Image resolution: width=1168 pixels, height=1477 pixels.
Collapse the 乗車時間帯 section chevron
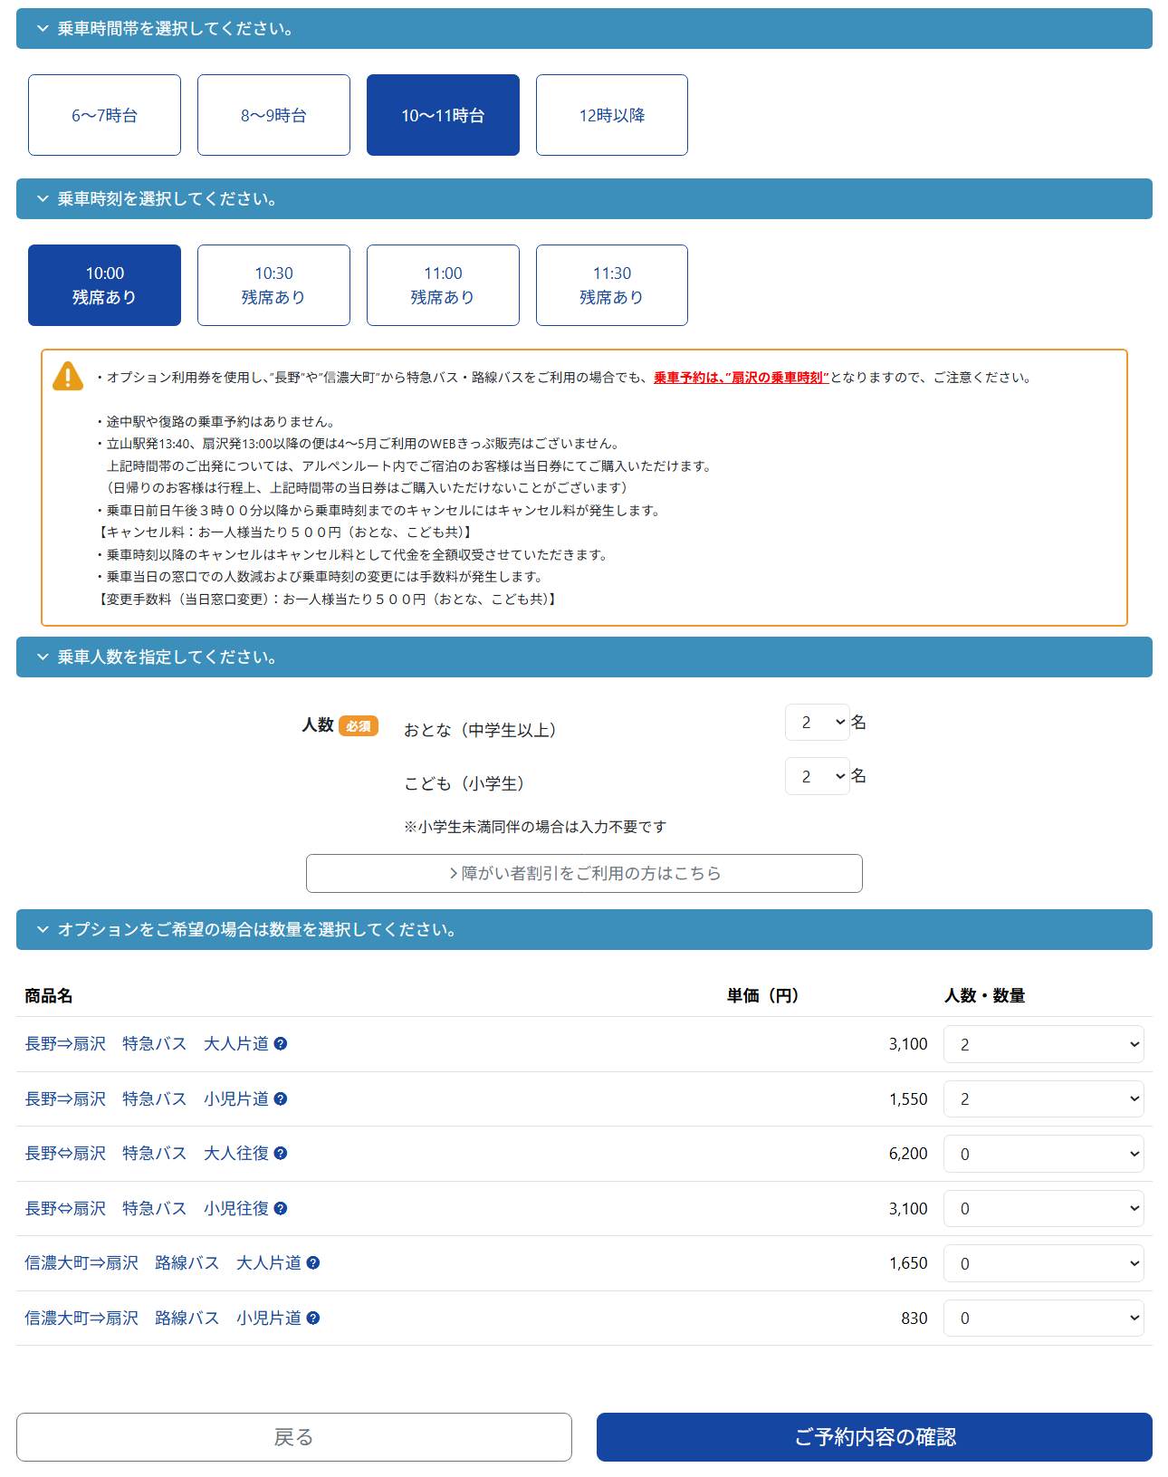point(43,29)
